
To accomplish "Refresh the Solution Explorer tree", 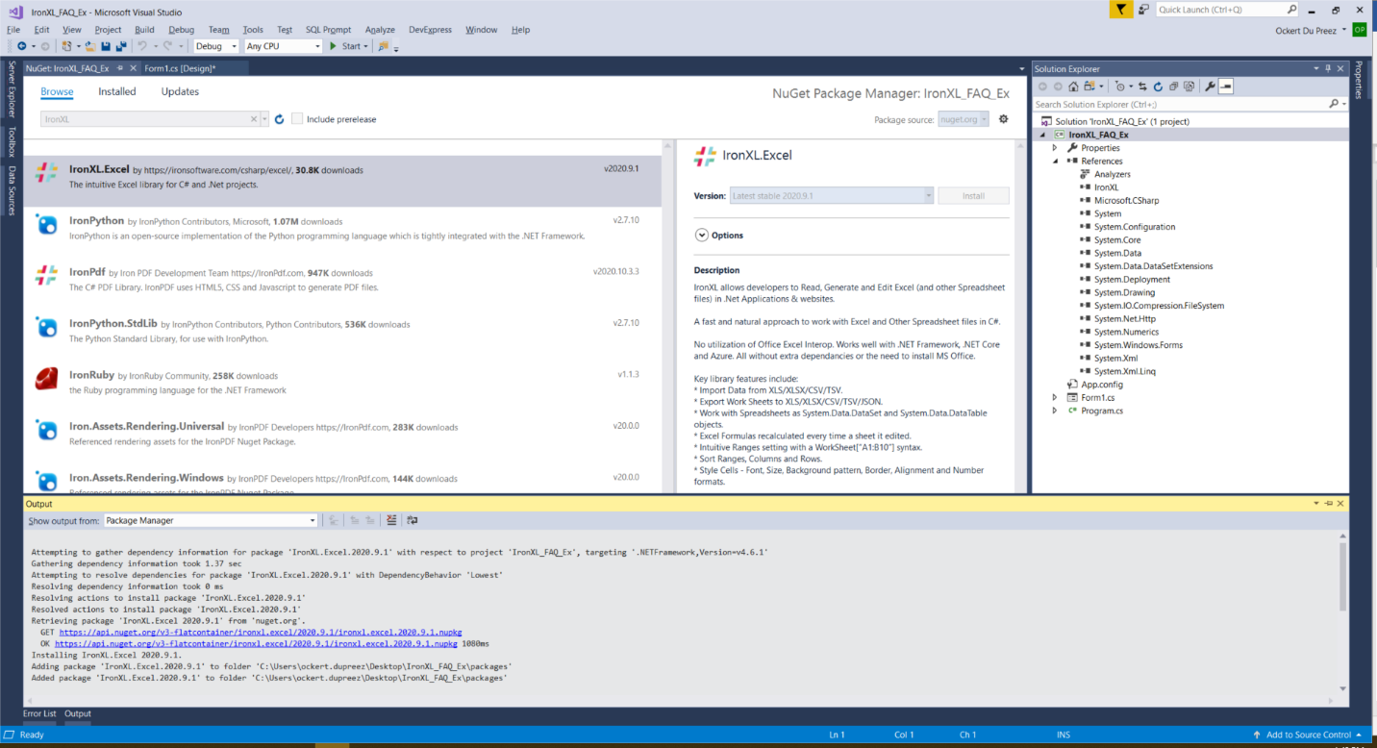I will click(1158, 87).
